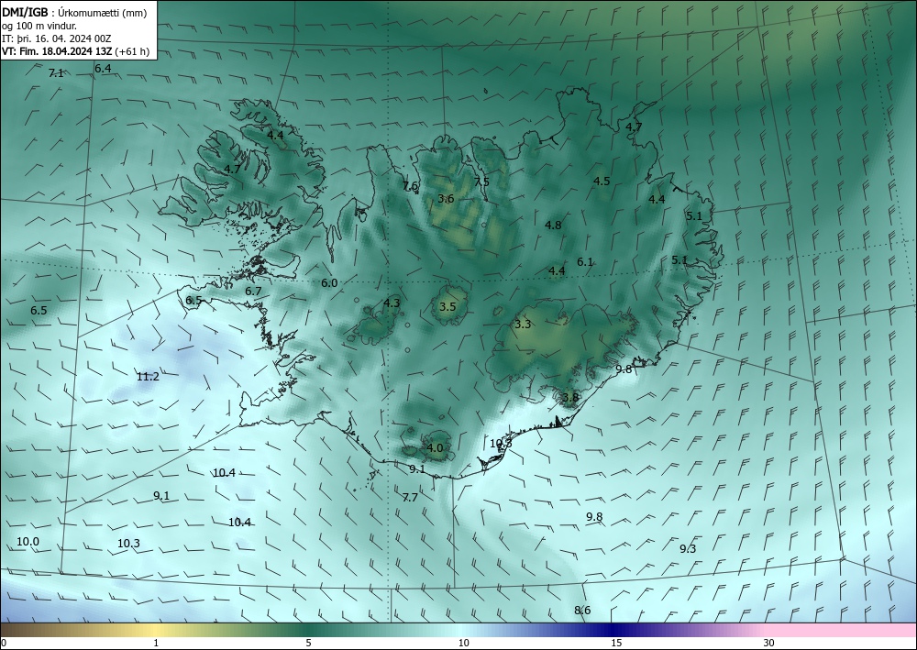Click the subtitle 'og 100 m vindur.'

[x=39, y=26]
